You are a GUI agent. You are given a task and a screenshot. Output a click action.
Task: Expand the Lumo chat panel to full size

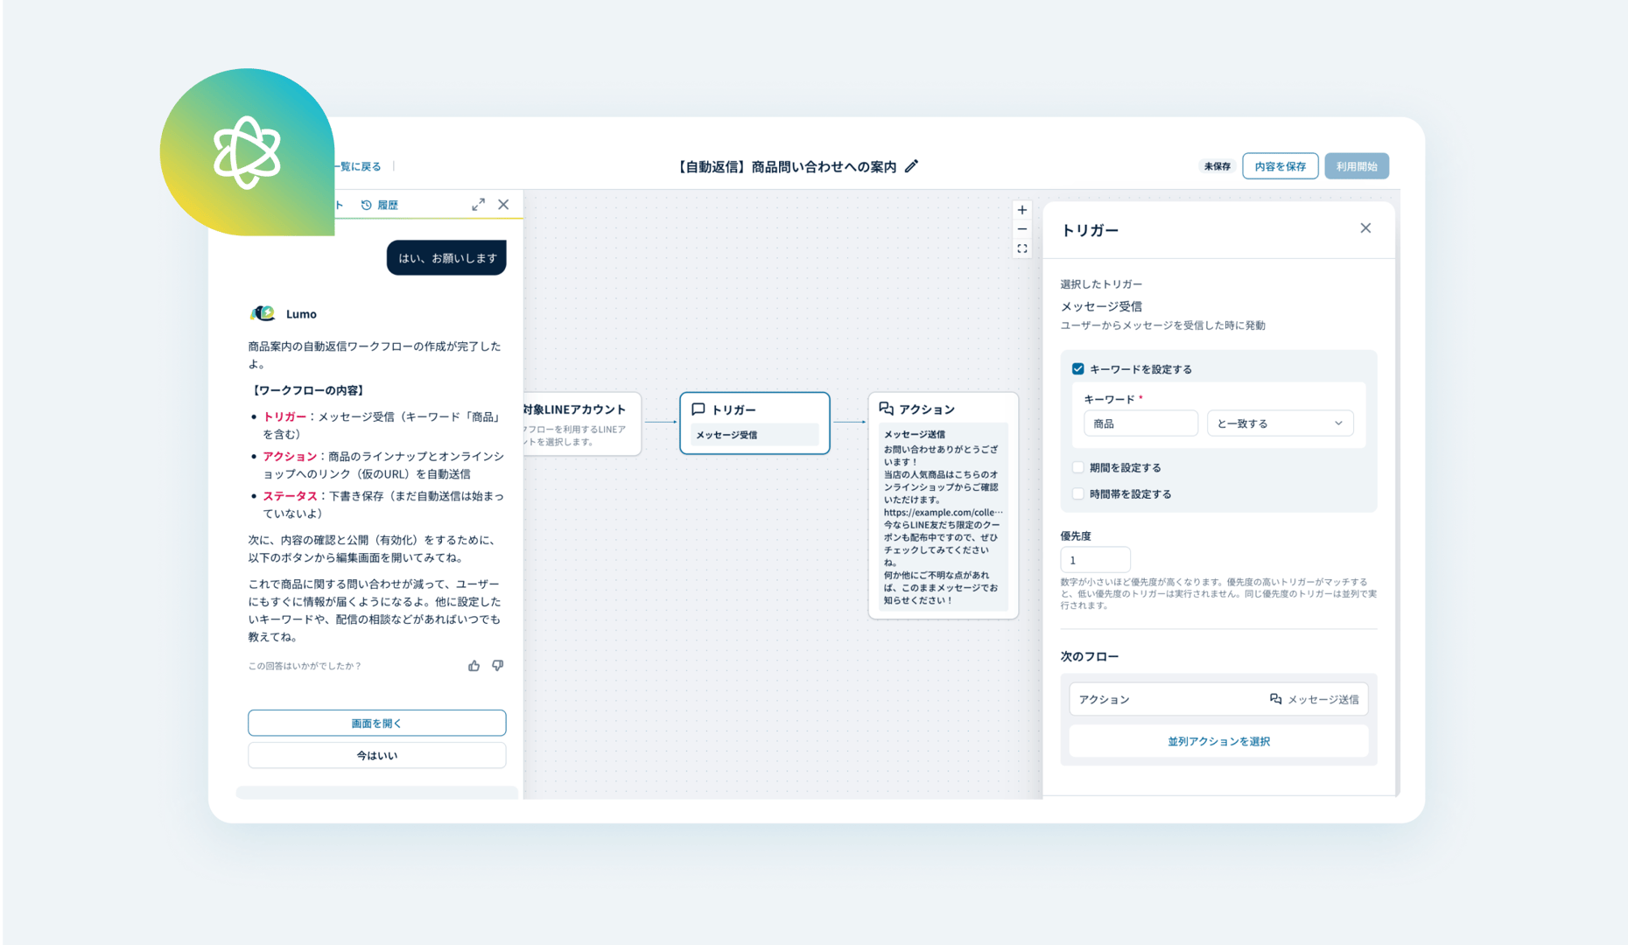478,204
